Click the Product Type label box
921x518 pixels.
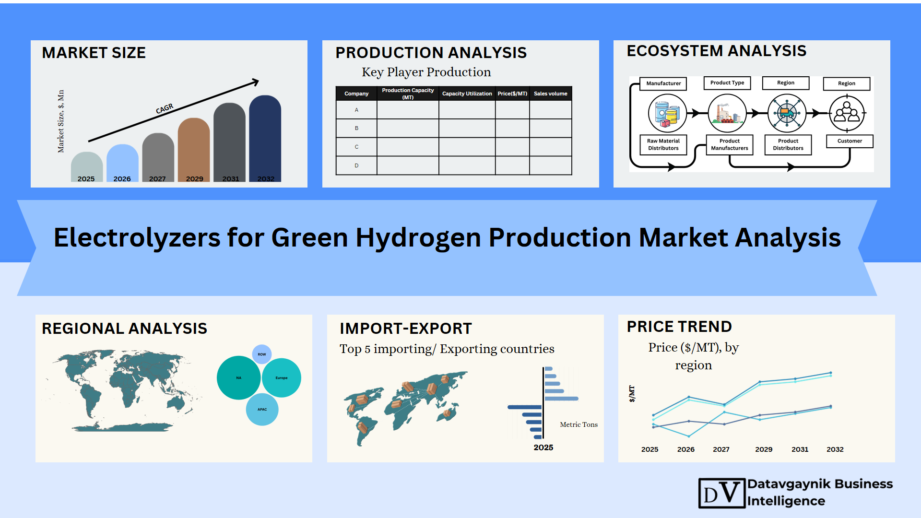pos(727,83)
